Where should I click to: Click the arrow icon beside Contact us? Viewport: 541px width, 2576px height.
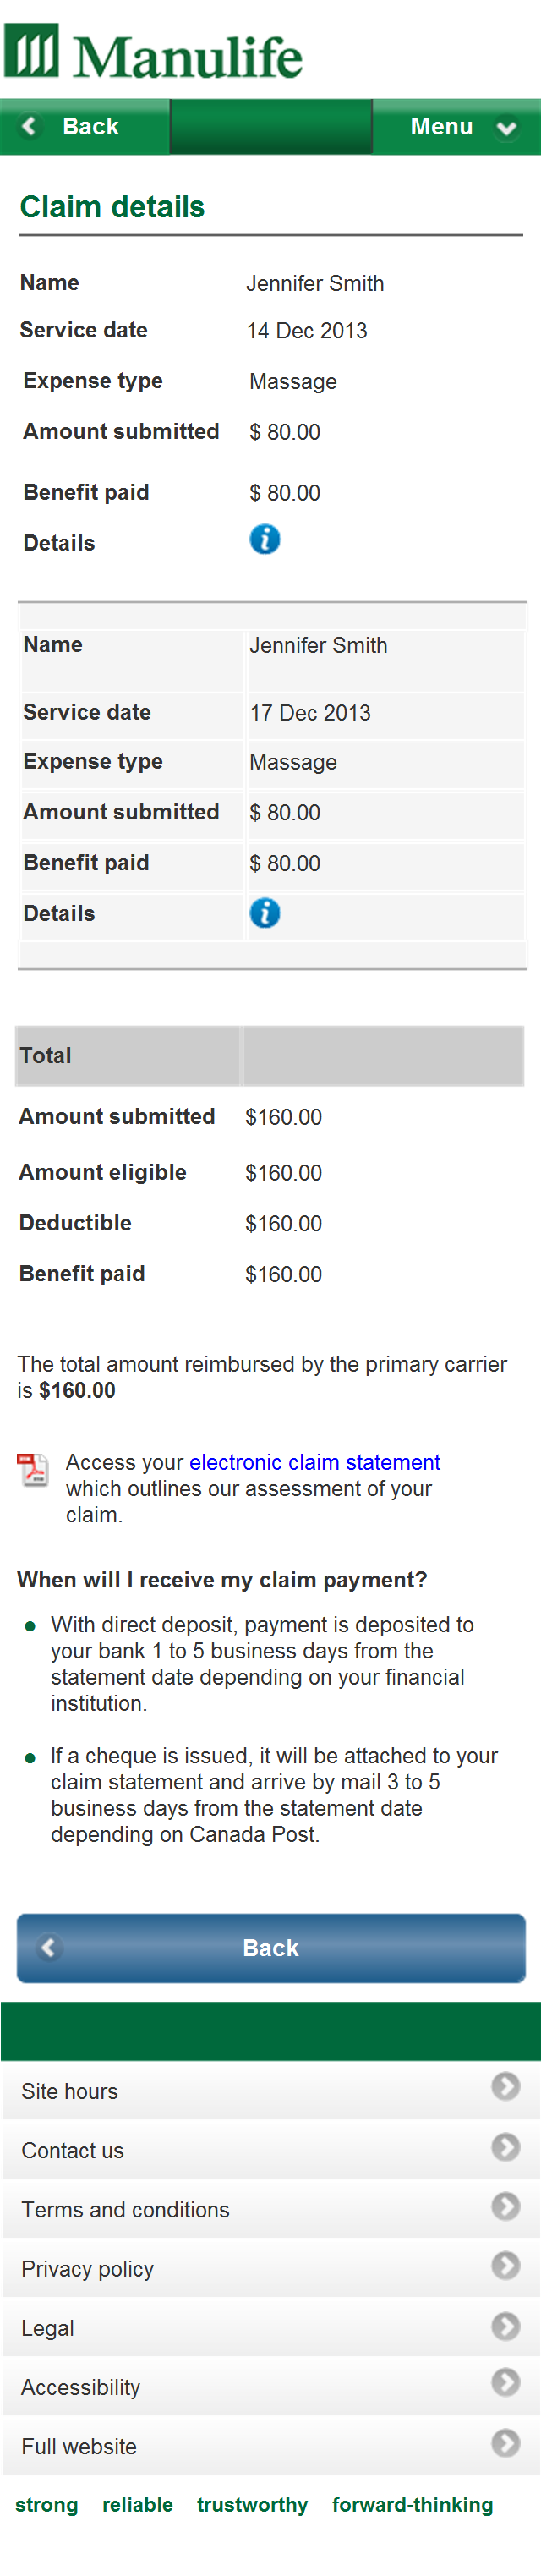(506, 2146)
